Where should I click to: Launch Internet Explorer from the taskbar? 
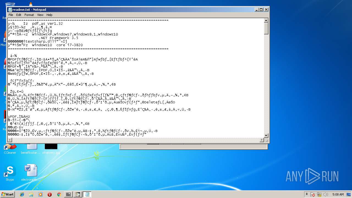coord(22,194)
